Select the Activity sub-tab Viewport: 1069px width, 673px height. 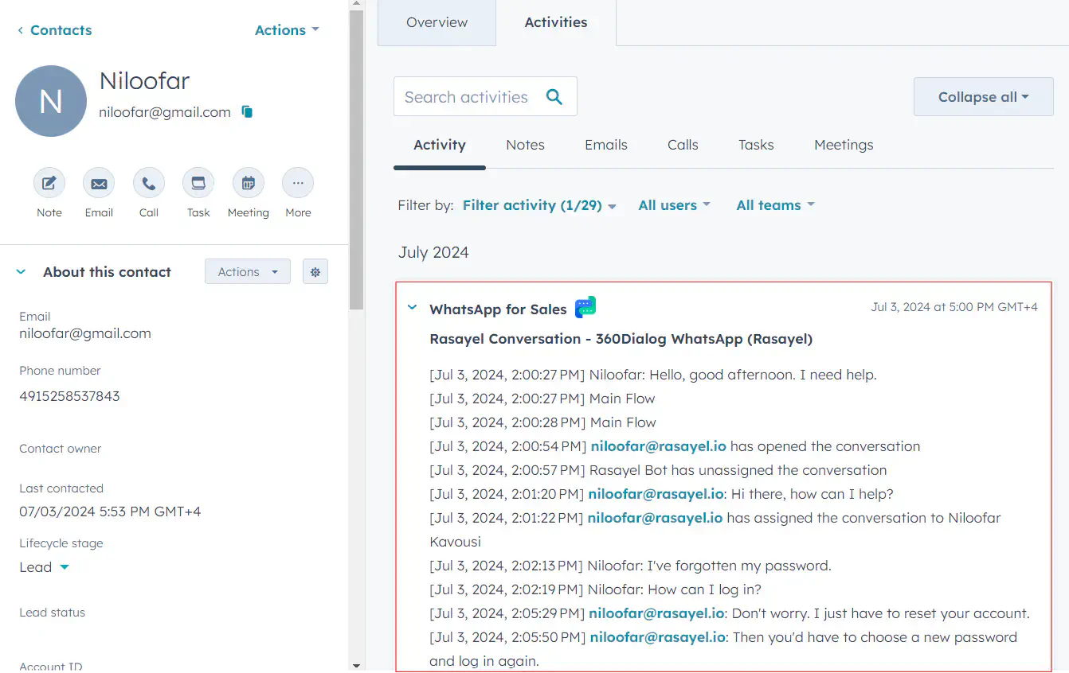click(440, 145)
